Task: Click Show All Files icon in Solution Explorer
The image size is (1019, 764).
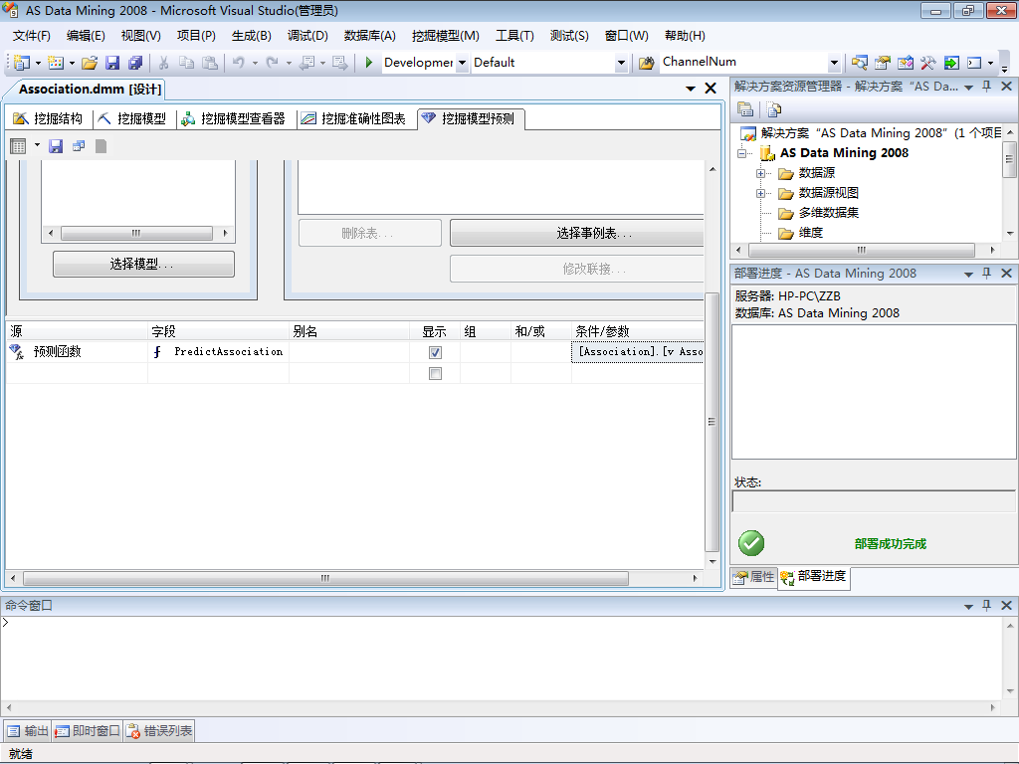Action: (773, 109)
